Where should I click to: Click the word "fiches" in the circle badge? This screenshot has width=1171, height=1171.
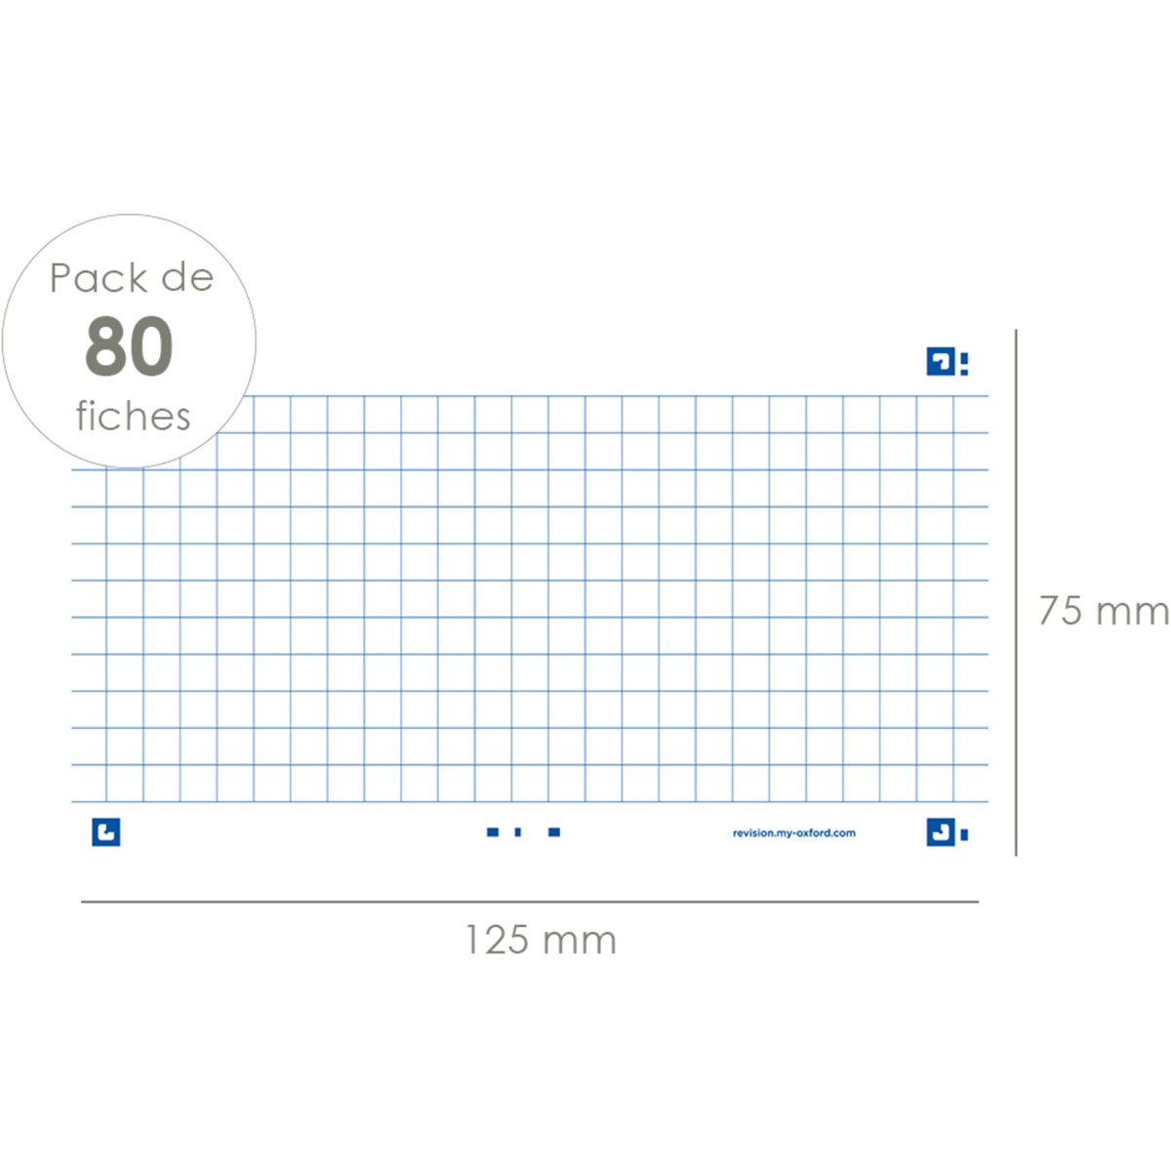[x=133, y=417]
